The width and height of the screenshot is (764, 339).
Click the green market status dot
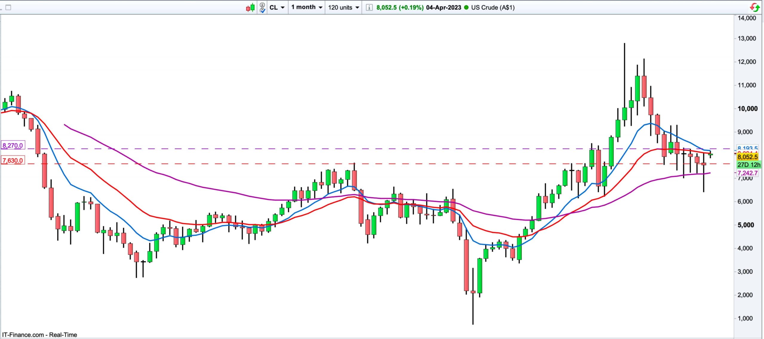466,7
